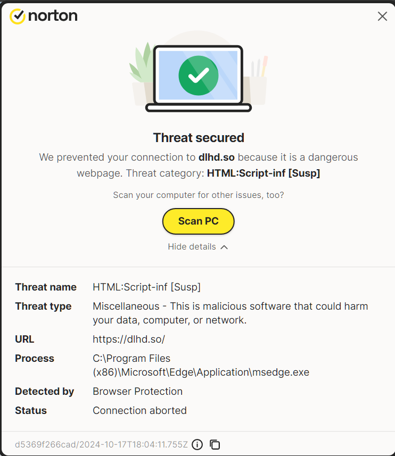Viewport: 395px width, 456px height.
Task: Click the Hide details link
Action: 192,247
